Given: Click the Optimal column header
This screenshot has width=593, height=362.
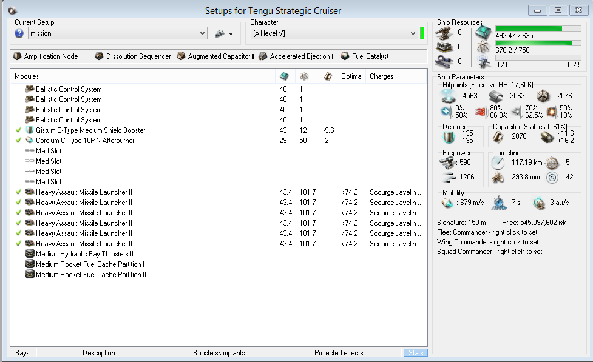Looking at the screenshot, I should [351, 76].
